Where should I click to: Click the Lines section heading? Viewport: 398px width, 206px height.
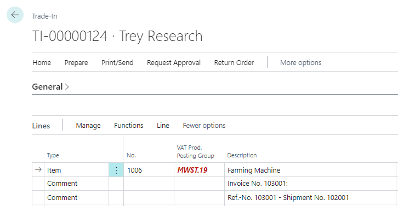(x=41, y=126)
